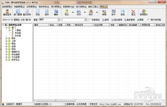This screenshot has width=167, height=107.
Task: Click the 组合查询 combined query button
Action: pyautogui.click(x=117, y=20)
